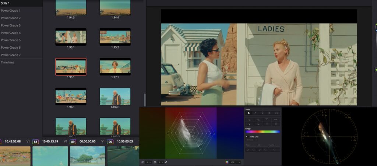Click second icon in upper row of tools grid
This screenshot has height=166, width=377.
(258, 119)
